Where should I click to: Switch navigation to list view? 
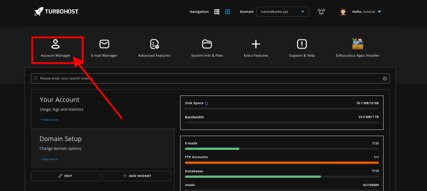tap(217, 12)
